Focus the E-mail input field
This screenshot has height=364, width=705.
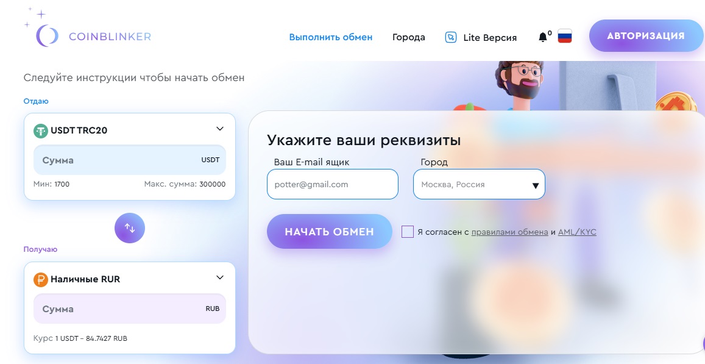[x=332, y=184]
